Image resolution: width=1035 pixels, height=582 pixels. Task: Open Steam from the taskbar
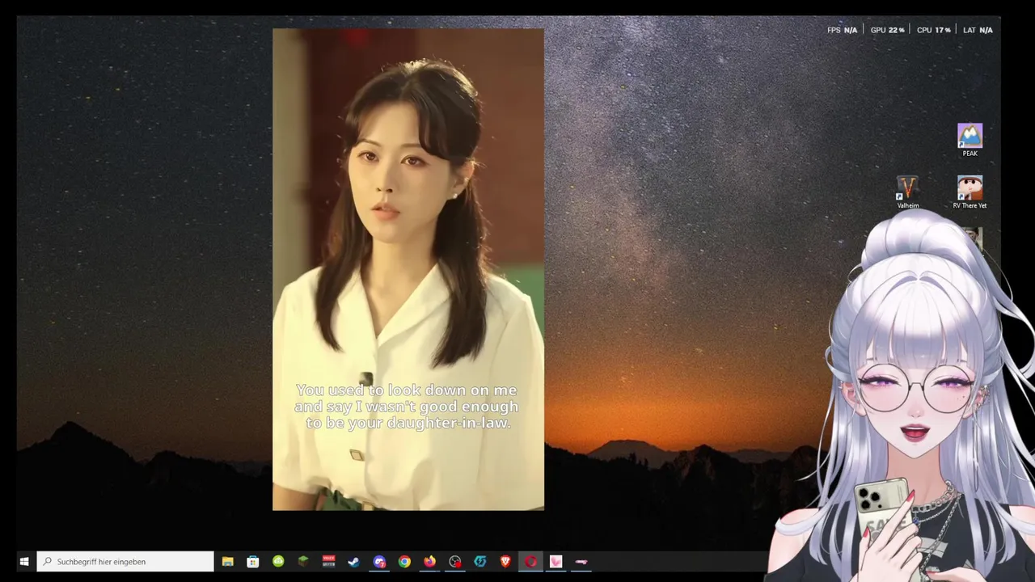pyautogui.click(x=353, y=562)
